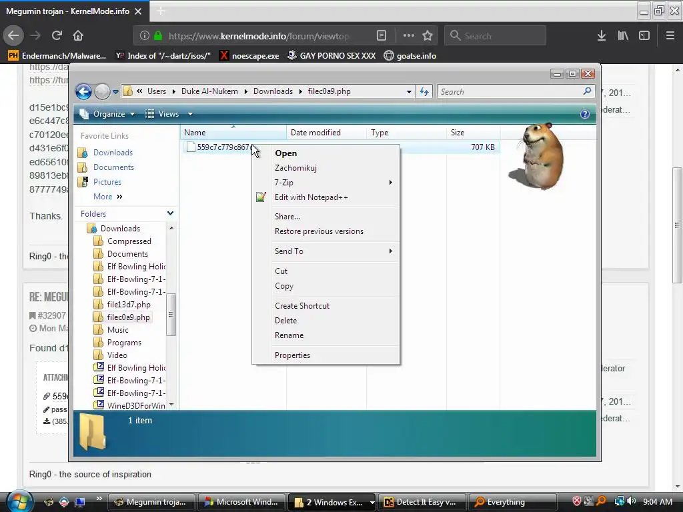Show site information icon in address bar

click(145, 36)
